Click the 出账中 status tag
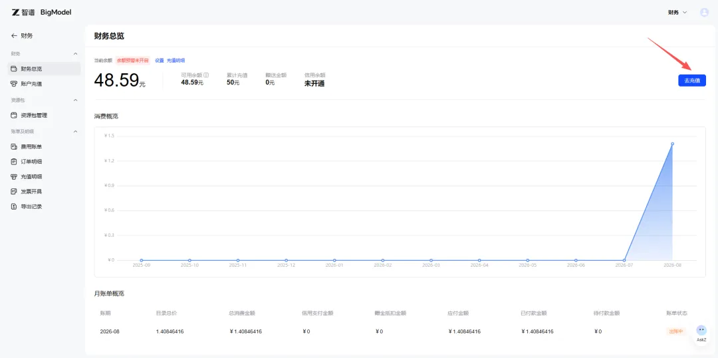The image size is (718, 358). tap(675, 331)
